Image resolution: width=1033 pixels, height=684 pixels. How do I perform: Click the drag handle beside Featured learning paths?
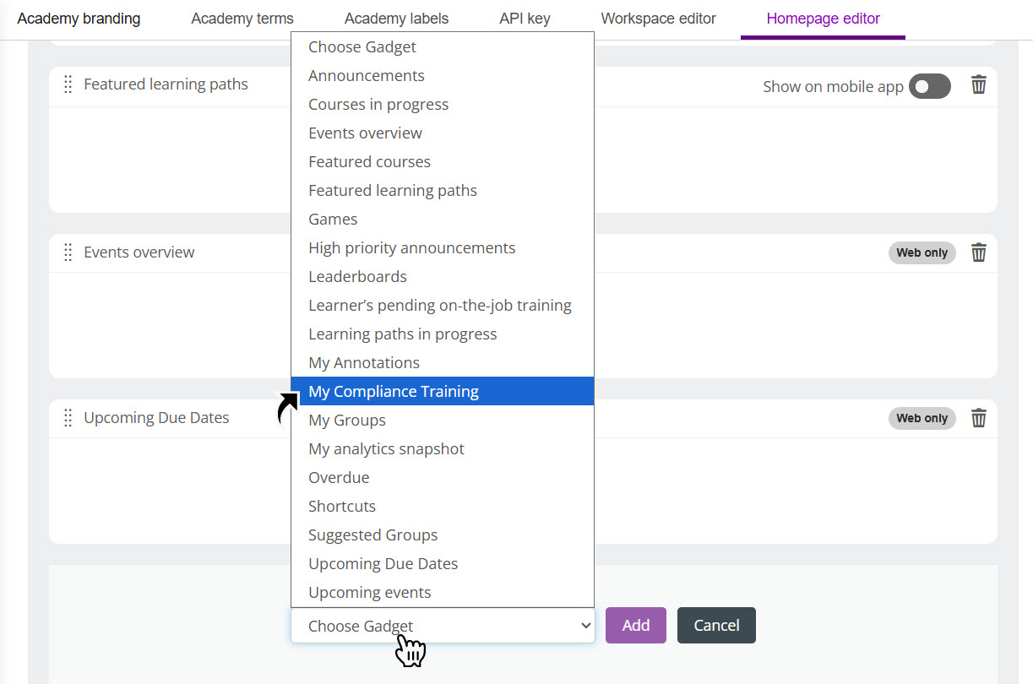pyautogui.click(x=68, y=84)
